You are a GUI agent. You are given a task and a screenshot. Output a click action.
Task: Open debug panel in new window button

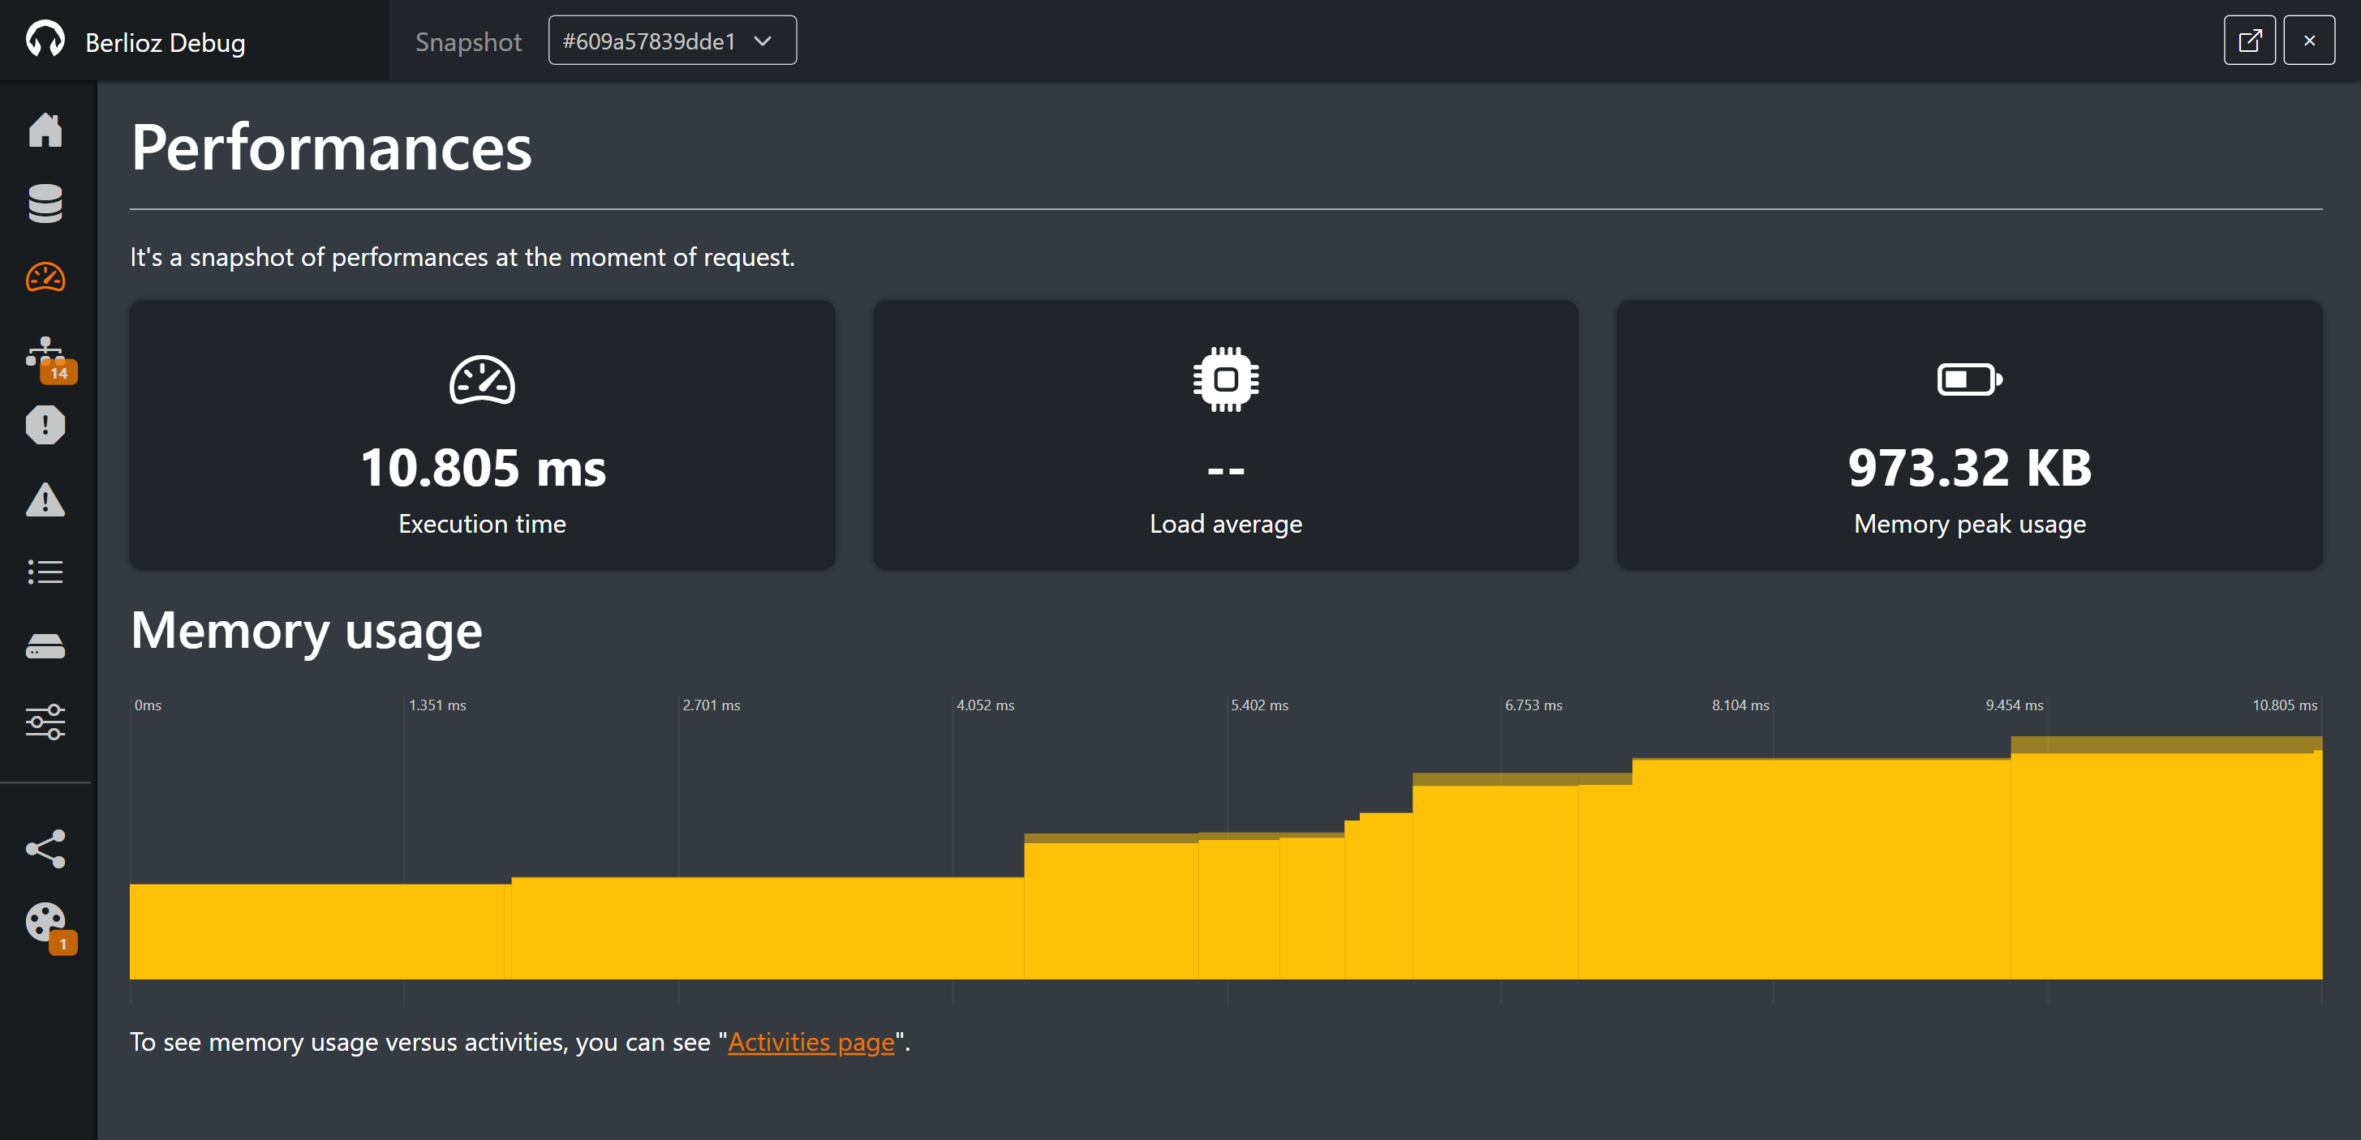click(x=2249, y=41)
